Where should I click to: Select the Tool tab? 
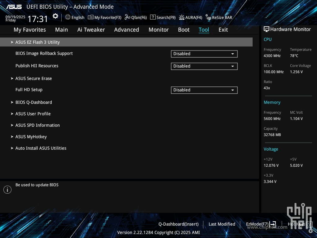point(204,30)
